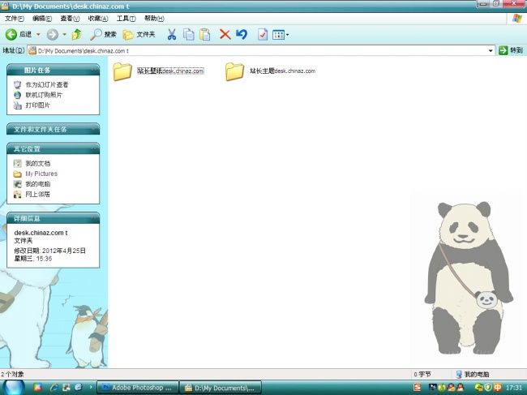Image resolution: width=527 pixels, height=395 pixels.
Task: Switch to Adobe Photoshop taskbar button
Action: coord(136,388)
